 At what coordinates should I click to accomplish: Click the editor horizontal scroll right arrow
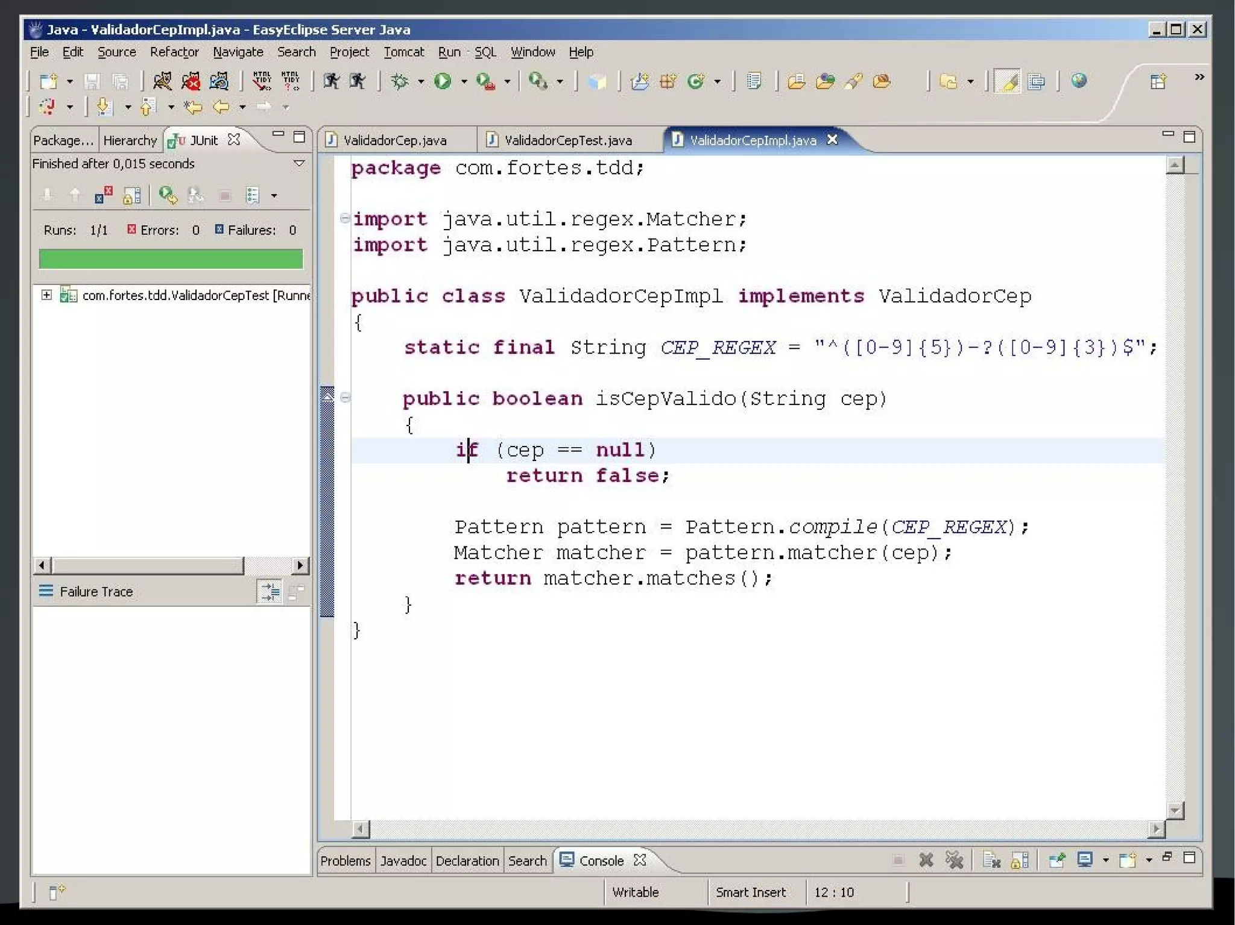click(x=1156, y=829)
